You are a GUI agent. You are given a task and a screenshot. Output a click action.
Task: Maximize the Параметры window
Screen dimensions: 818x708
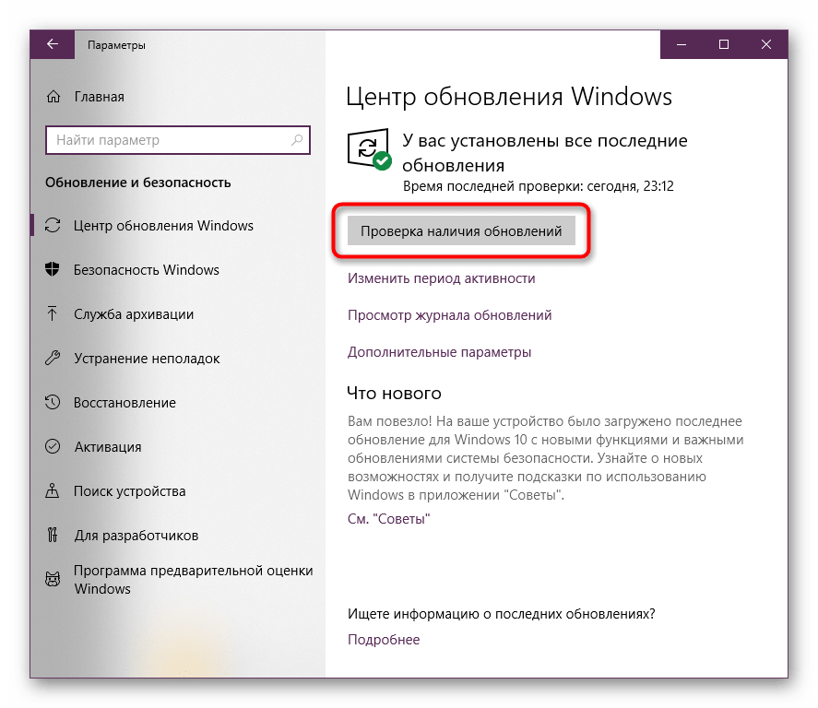tap(724, 44)
